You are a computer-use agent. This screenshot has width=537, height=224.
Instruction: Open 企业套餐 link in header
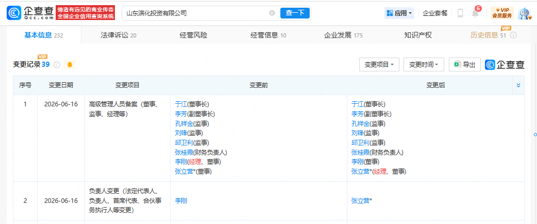(435, 13)
